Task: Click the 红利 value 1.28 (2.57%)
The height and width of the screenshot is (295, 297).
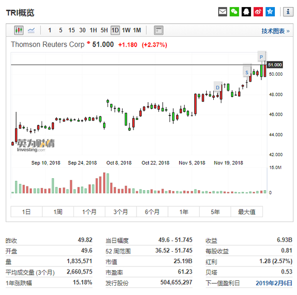Action: tap(276, 261)
